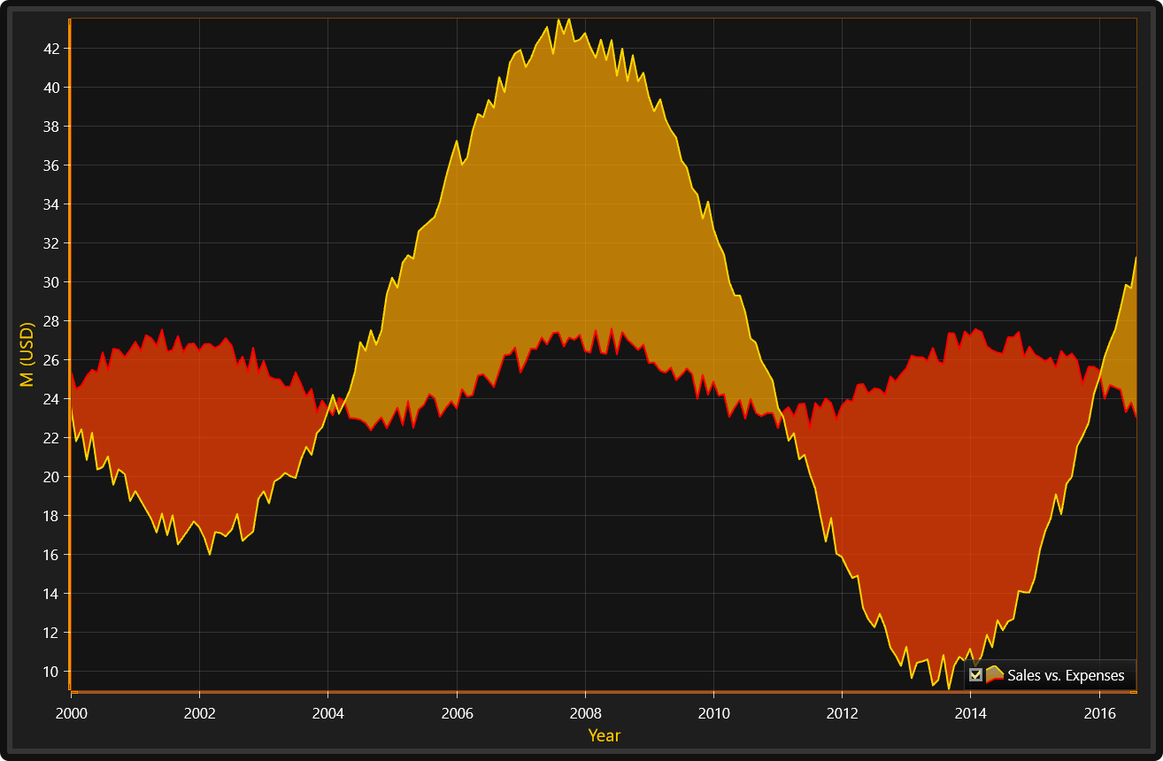
Task: Click the 36 value on the Y-axis
Action: (x=51, y=165)
